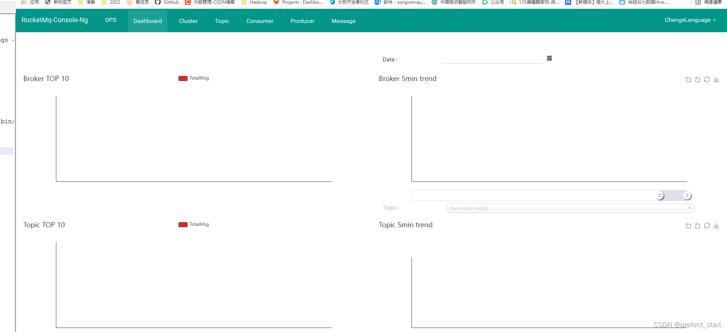Toggle TotalMsg legend in Topic TOP 10

[194, 224]
